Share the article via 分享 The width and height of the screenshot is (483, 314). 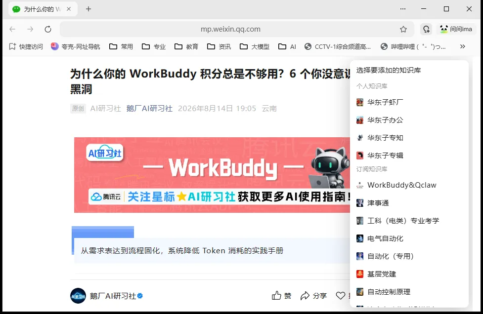[313, 296]
